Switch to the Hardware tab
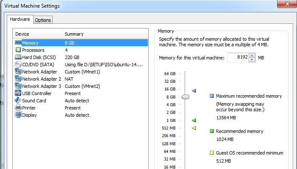The image size is (297, 169). 20,19
